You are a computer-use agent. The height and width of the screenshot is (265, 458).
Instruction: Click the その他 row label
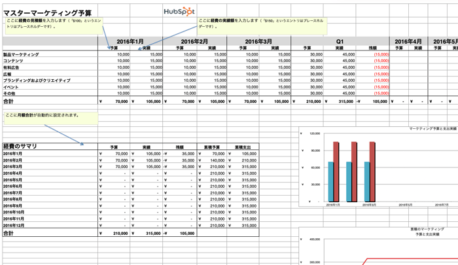[x=9, y=94]
